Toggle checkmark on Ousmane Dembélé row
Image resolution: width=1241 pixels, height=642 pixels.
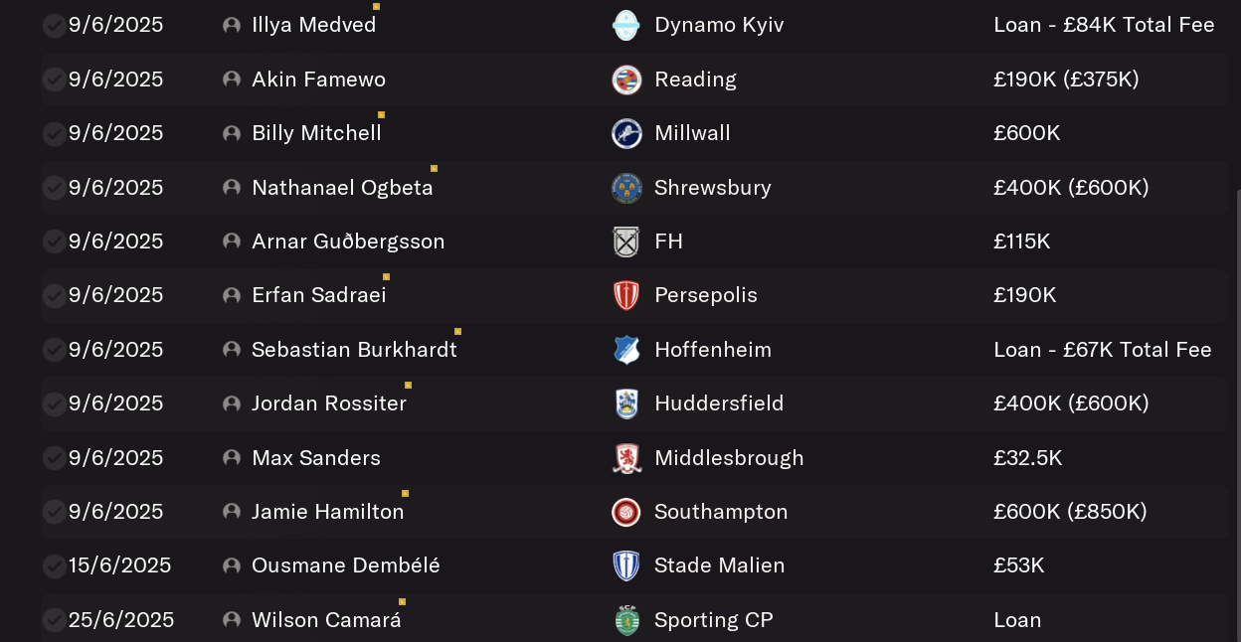click(x=54, y=566)
